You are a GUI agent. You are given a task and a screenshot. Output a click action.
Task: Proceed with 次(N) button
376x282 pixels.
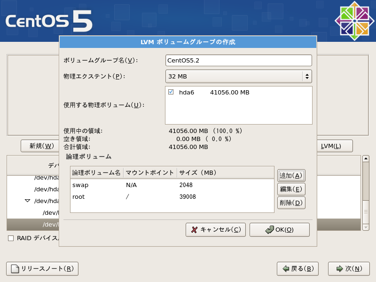coord(349,269)
